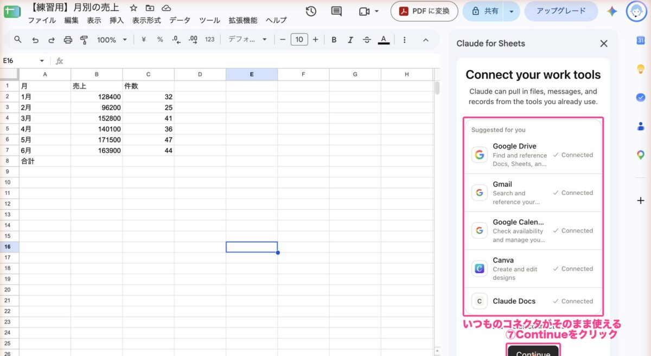The width and height of the screenshot is (651, 356).
Task: Open the 表示形式 menu
Action: click(146, 20)
